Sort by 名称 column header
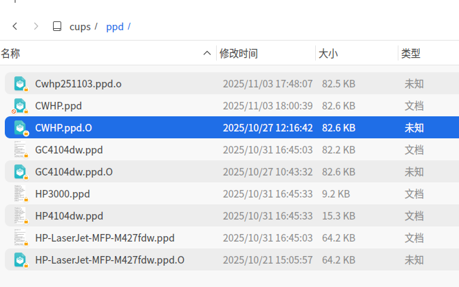The width and height of the screenshot is (459, 287). point(10,54)
